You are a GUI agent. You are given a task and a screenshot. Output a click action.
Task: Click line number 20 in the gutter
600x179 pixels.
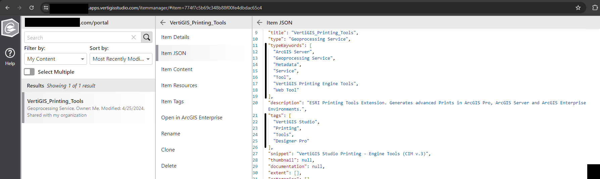pyautogui.click(x=255, y=103)
